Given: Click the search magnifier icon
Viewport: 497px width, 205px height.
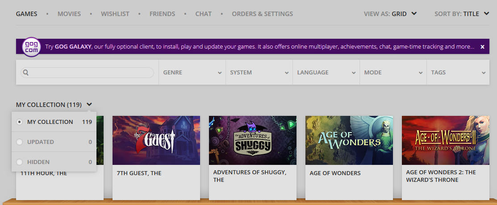Looking at the screenshot, I should point(26,73).
